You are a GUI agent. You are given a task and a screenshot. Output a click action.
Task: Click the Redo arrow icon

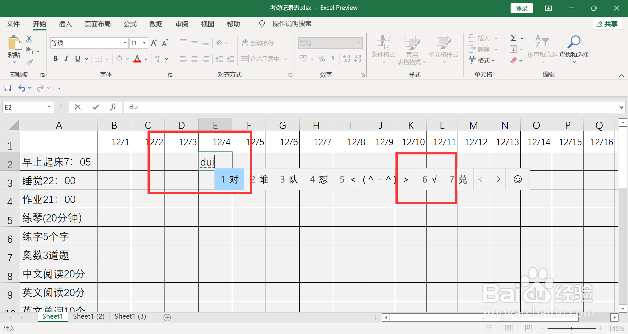40,88
